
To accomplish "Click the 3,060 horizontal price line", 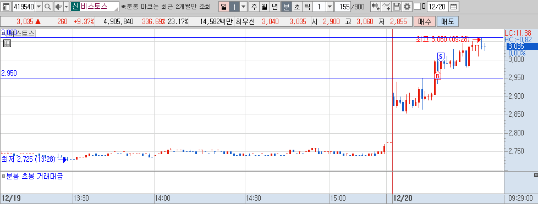I will (x=252, y=37).
